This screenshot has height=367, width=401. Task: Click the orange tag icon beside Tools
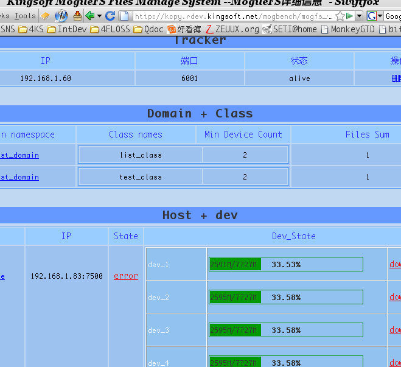point(45,16)
